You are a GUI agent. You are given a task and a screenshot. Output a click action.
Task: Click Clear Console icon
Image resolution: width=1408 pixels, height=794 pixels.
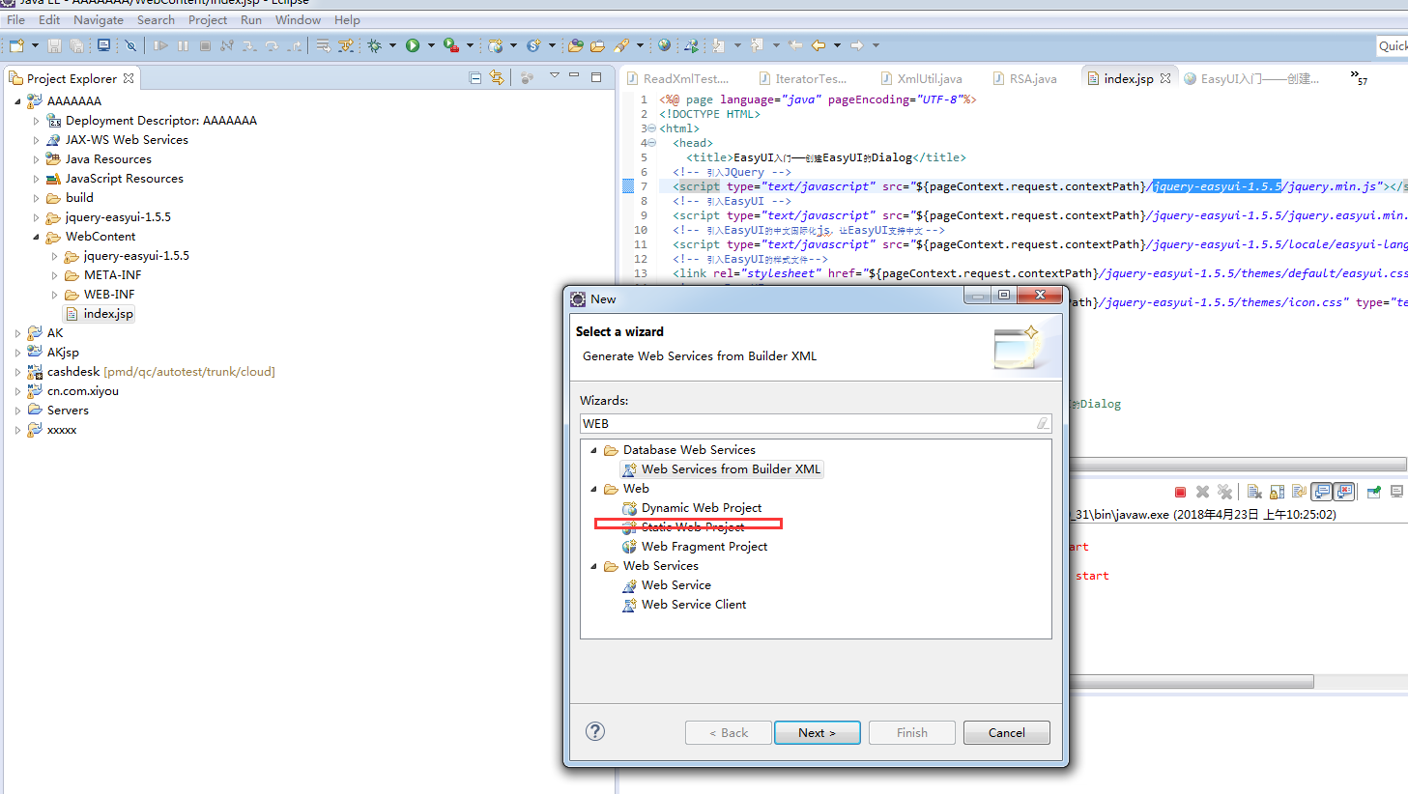[1254, 492]
